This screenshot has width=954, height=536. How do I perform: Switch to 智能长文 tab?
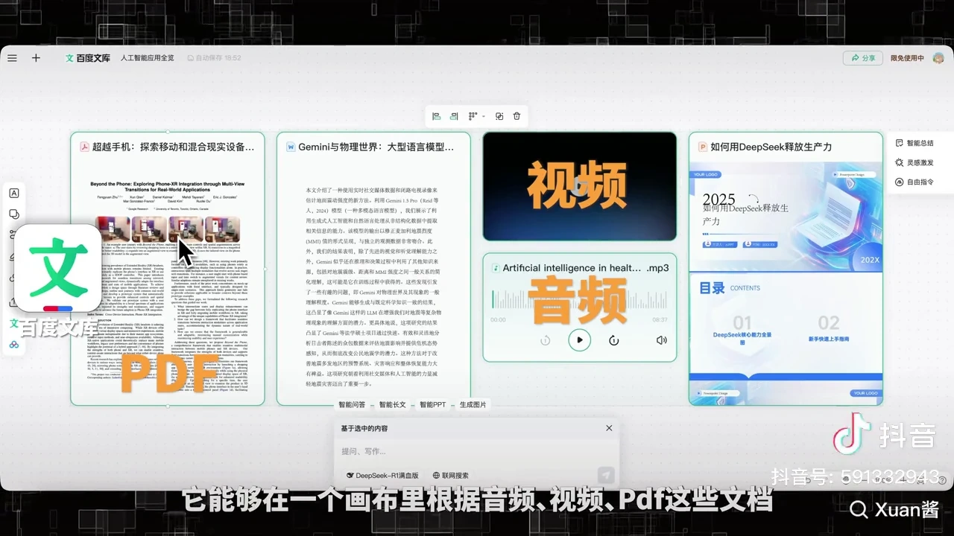(392, 405)
